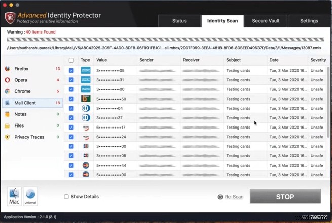Click the JCB card icon for value 3•••00
Viewport: 332px width, 223px height.
[x=86, y=146]
